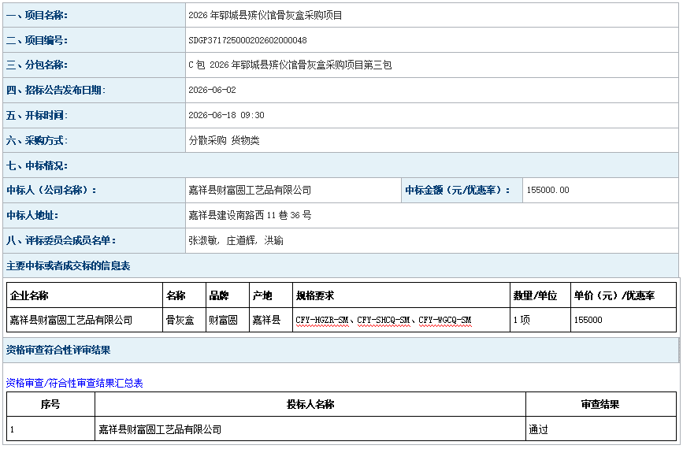Click the 投标人名称 column header
The height and width of the screenshot is (449, 683).
310,405
